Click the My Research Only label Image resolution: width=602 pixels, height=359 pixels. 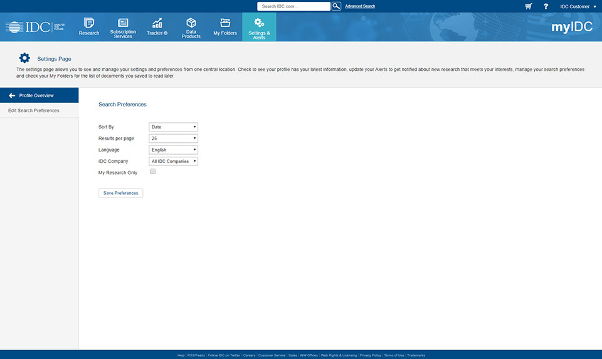[x=118, y=172]
